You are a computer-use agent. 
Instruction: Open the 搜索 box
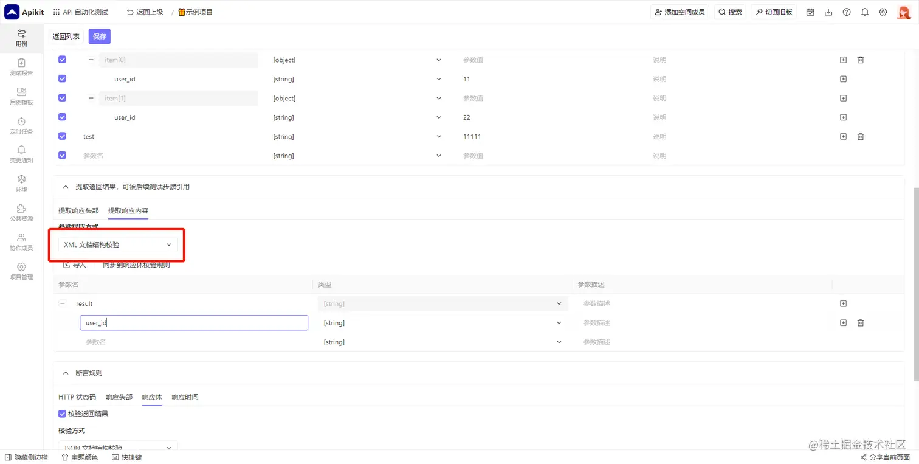(730, 12)
